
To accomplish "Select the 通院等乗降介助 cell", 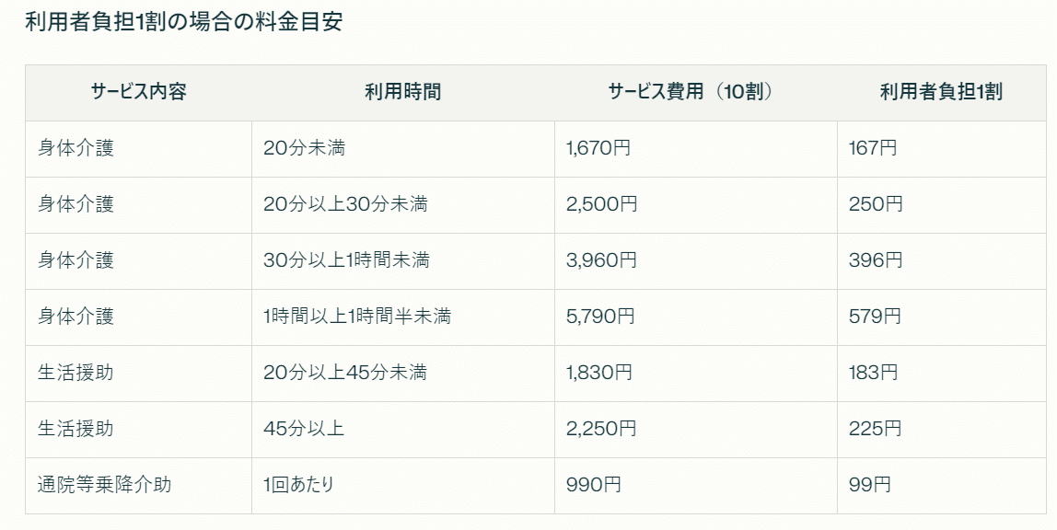I will pyautogui.click(x=138, y=486).
